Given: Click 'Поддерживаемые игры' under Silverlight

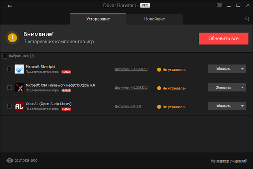Looking at the screenshot, I should pyautogui.click(x=42, y=72).
